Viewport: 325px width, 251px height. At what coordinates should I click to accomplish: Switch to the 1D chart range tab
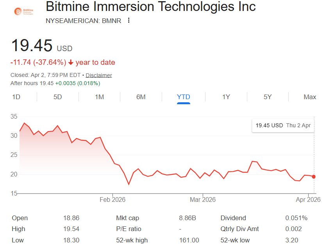(16, 97)
